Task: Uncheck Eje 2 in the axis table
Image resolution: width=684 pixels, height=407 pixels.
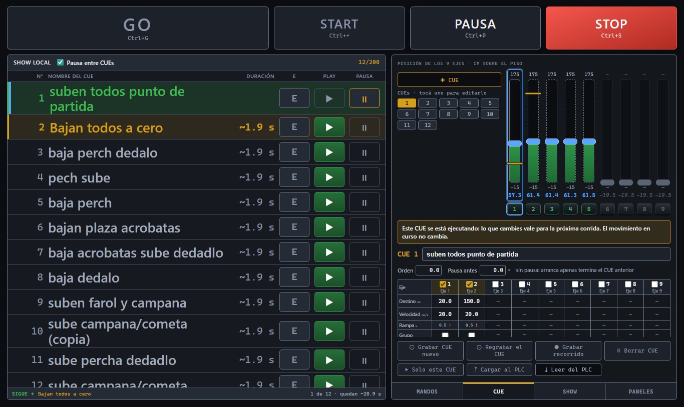Action: [x=469, y=284]
